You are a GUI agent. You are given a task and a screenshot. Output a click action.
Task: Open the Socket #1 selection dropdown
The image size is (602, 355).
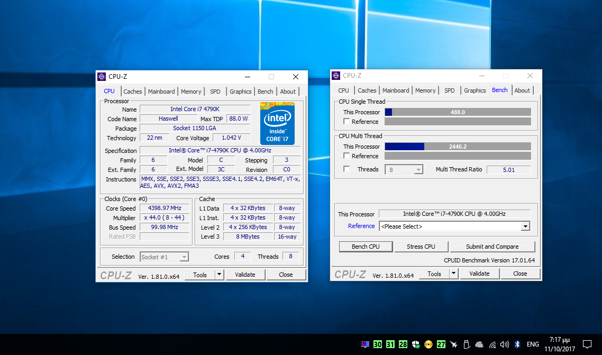point(164,257)
